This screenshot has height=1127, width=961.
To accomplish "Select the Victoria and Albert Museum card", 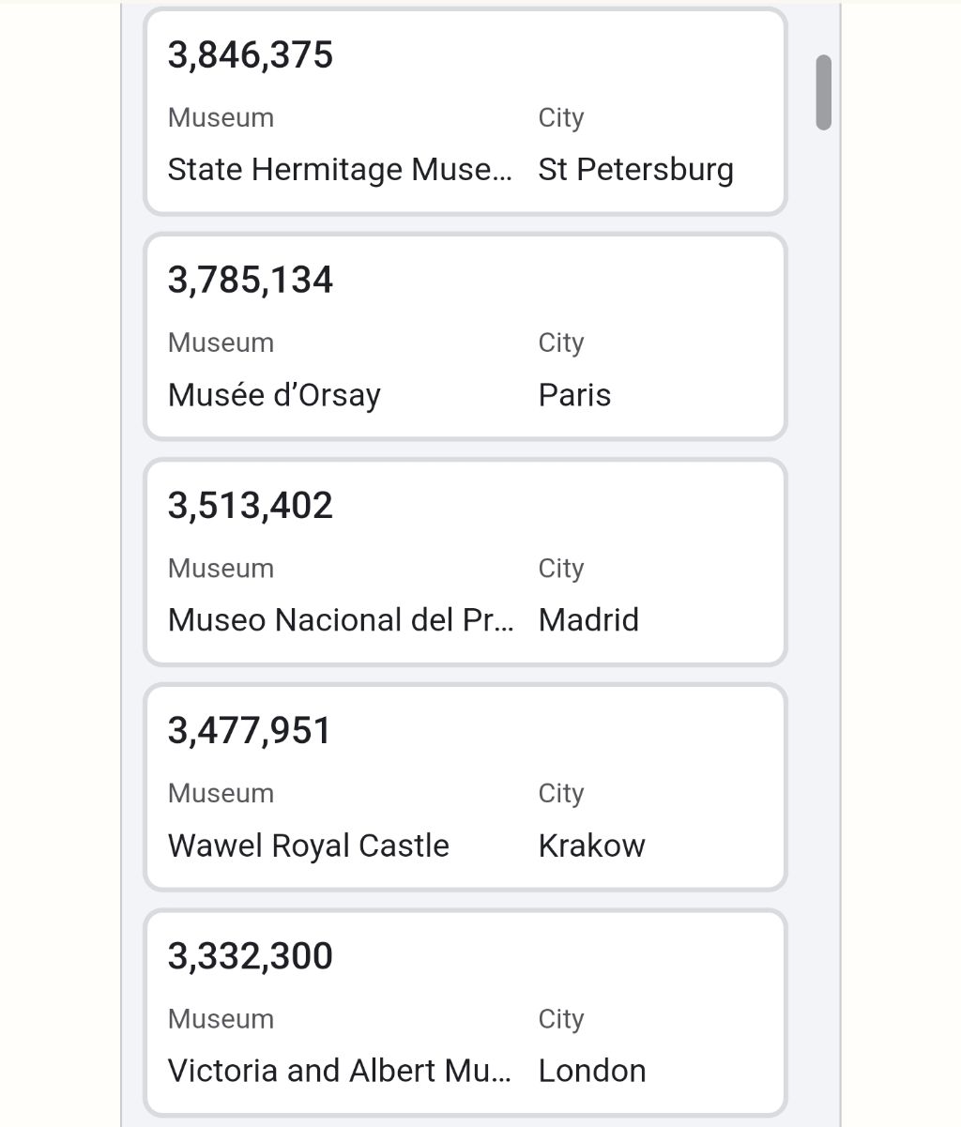I will click(465, 1013).
